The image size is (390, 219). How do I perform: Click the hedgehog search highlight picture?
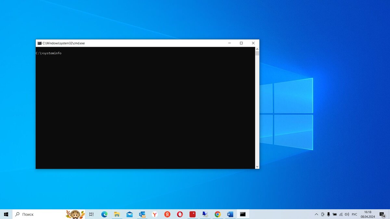click(x=75, y=214)
